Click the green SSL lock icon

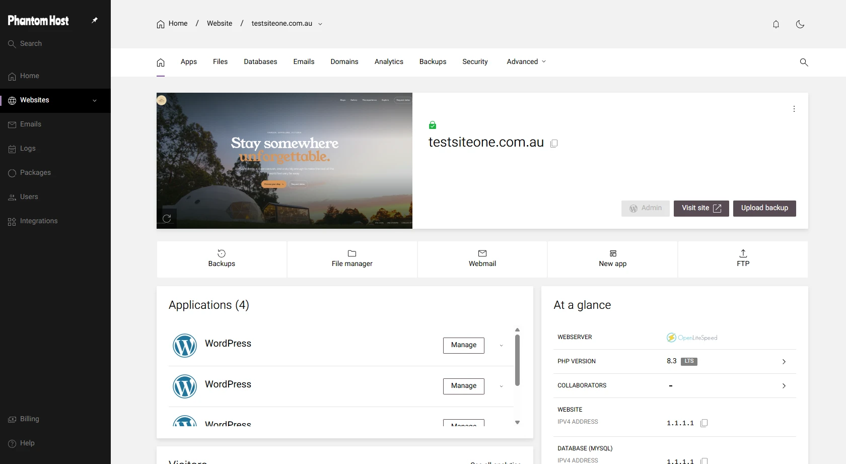[433, 125]
